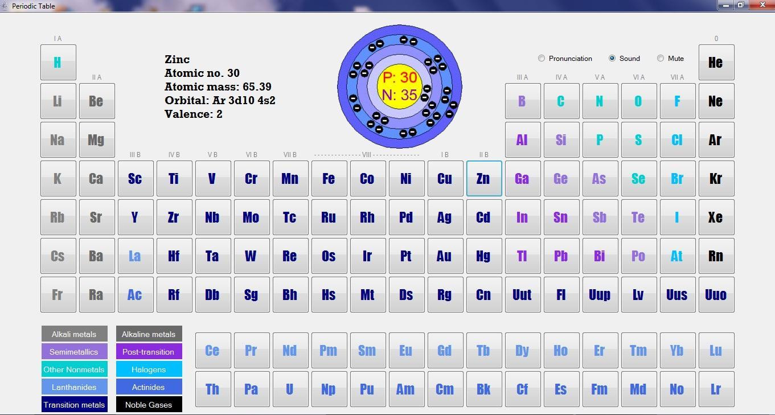This screenshot has width=775, height=415.
Task: Click the Alkali metals legend swatch
Action: (x=74, y=334)
